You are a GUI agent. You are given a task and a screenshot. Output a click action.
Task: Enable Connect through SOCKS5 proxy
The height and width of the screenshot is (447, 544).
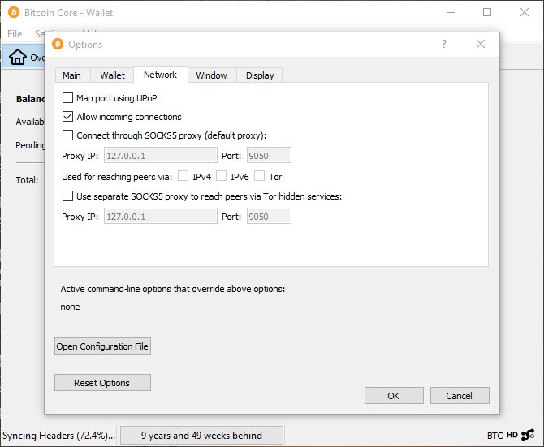[67, 135]
